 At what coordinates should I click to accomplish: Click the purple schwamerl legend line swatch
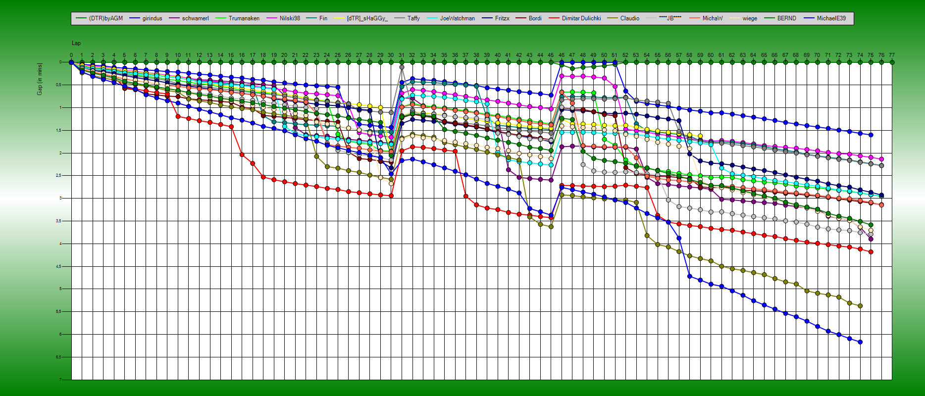point(174,18)
